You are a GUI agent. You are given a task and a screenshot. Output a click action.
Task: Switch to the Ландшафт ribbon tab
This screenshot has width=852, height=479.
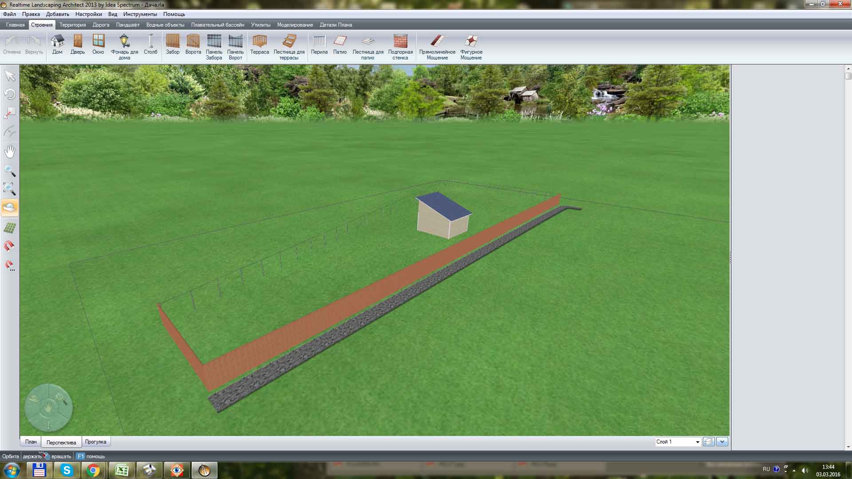tap(128, 25)
